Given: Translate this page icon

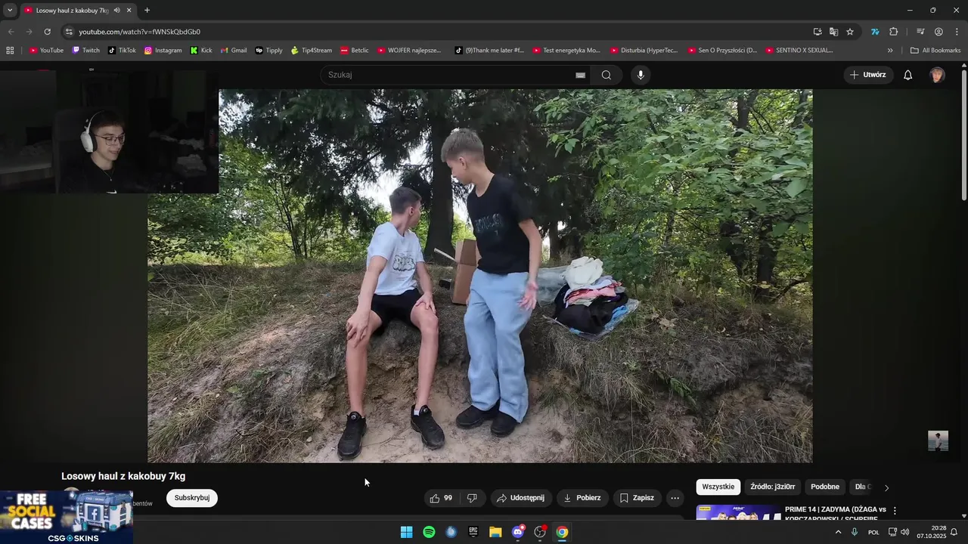Looking at the screenshot, I should coord(833,32).
